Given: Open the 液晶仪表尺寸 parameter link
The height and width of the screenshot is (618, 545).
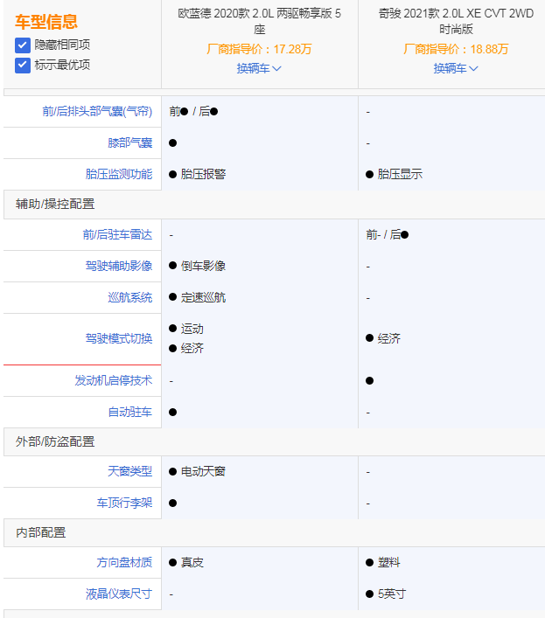Looking at the screenshot, I should (119, 594).
